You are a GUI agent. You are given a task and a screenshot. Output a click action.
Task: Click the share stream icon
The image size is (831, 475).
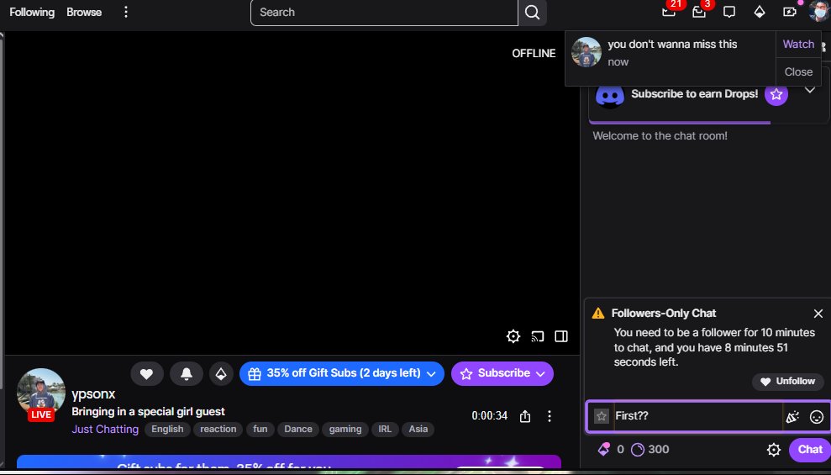pos(525,416)
